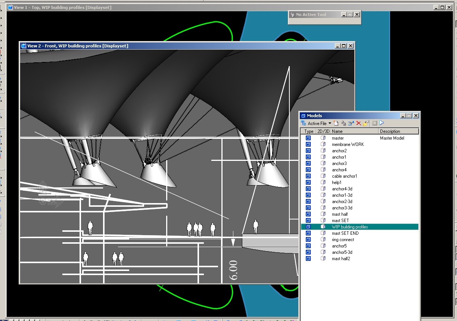Image resolution: width=457 pixels, height=321 pixels.
Task: Open the Edit Model Properties icon
Action: [x=351, y=123]
